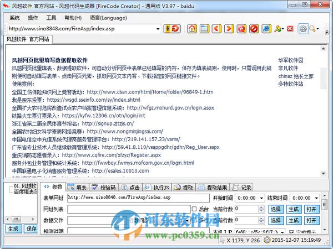
Task: Switch to the 记录 tab
Action: coord(241,187)
